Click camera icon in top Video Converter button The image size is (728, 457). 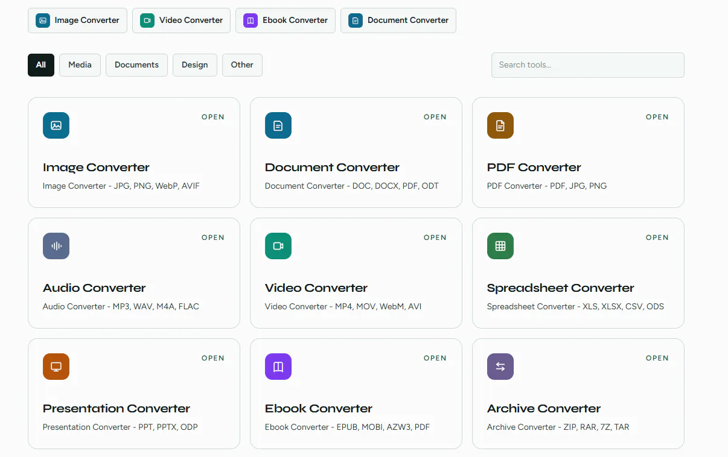(x=147, y=20)
